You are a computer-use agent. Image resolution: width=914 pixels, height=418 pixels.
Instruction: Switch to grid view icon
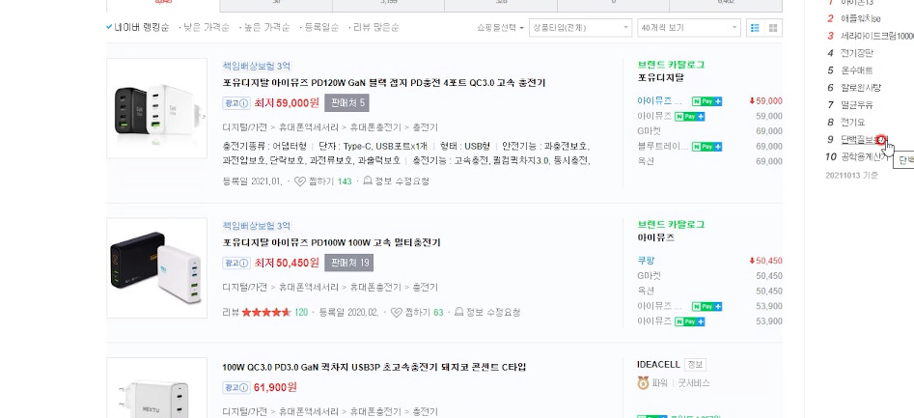(773, 27)
